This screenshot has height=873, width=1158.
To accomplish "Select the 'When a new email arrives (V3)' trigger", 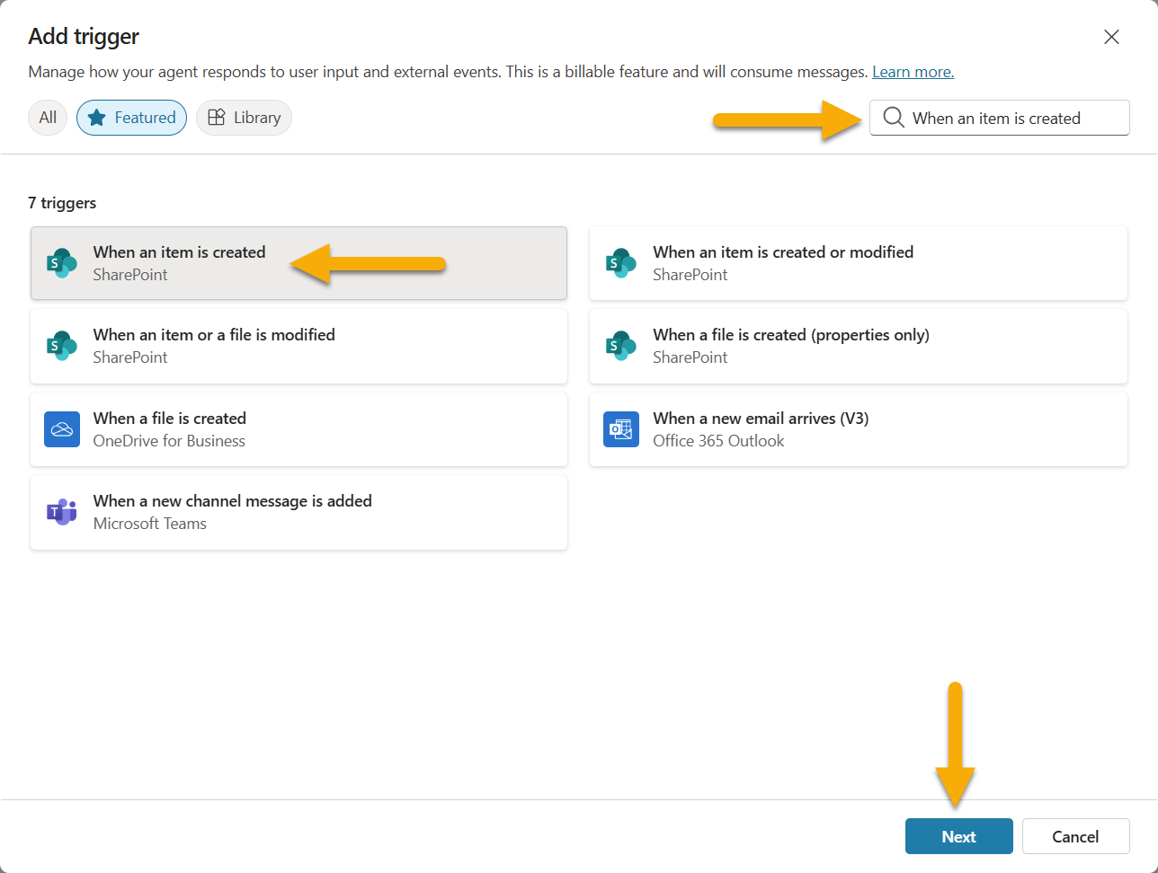I will point(857,429).
